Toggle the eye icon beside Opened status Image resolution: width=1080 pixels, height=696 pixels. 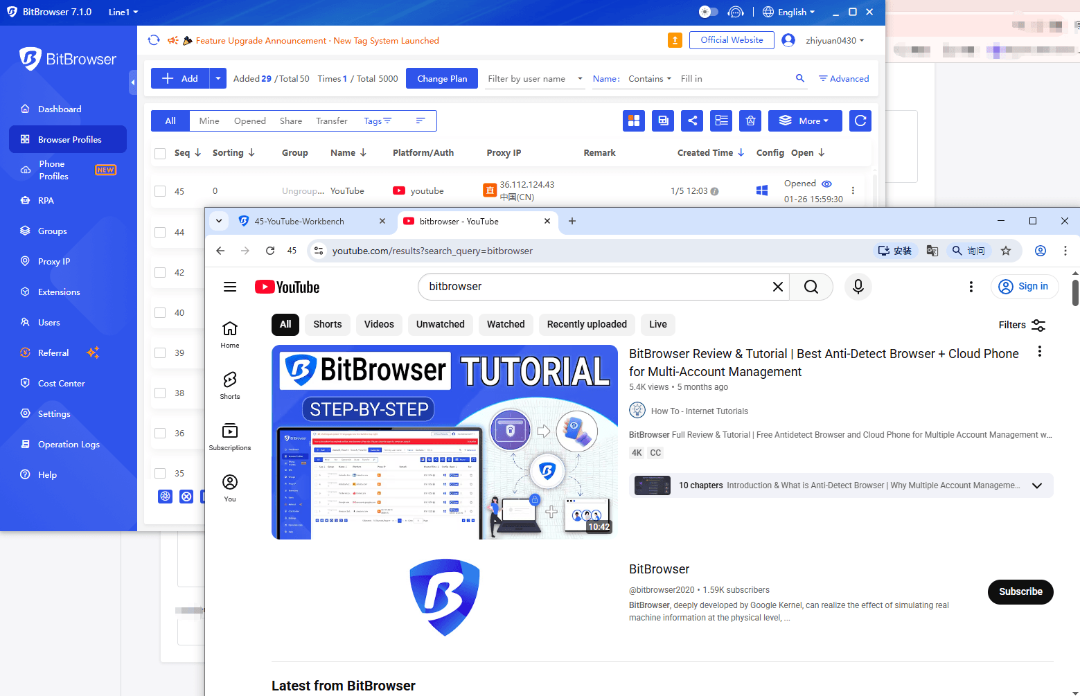(826, 183)
